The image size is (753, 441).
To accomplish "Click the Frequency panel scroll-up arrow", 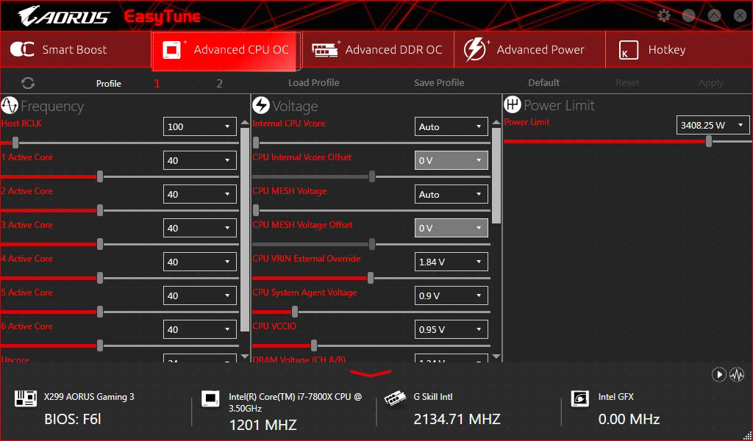I will pyautogui.click(x=245, y=122).
